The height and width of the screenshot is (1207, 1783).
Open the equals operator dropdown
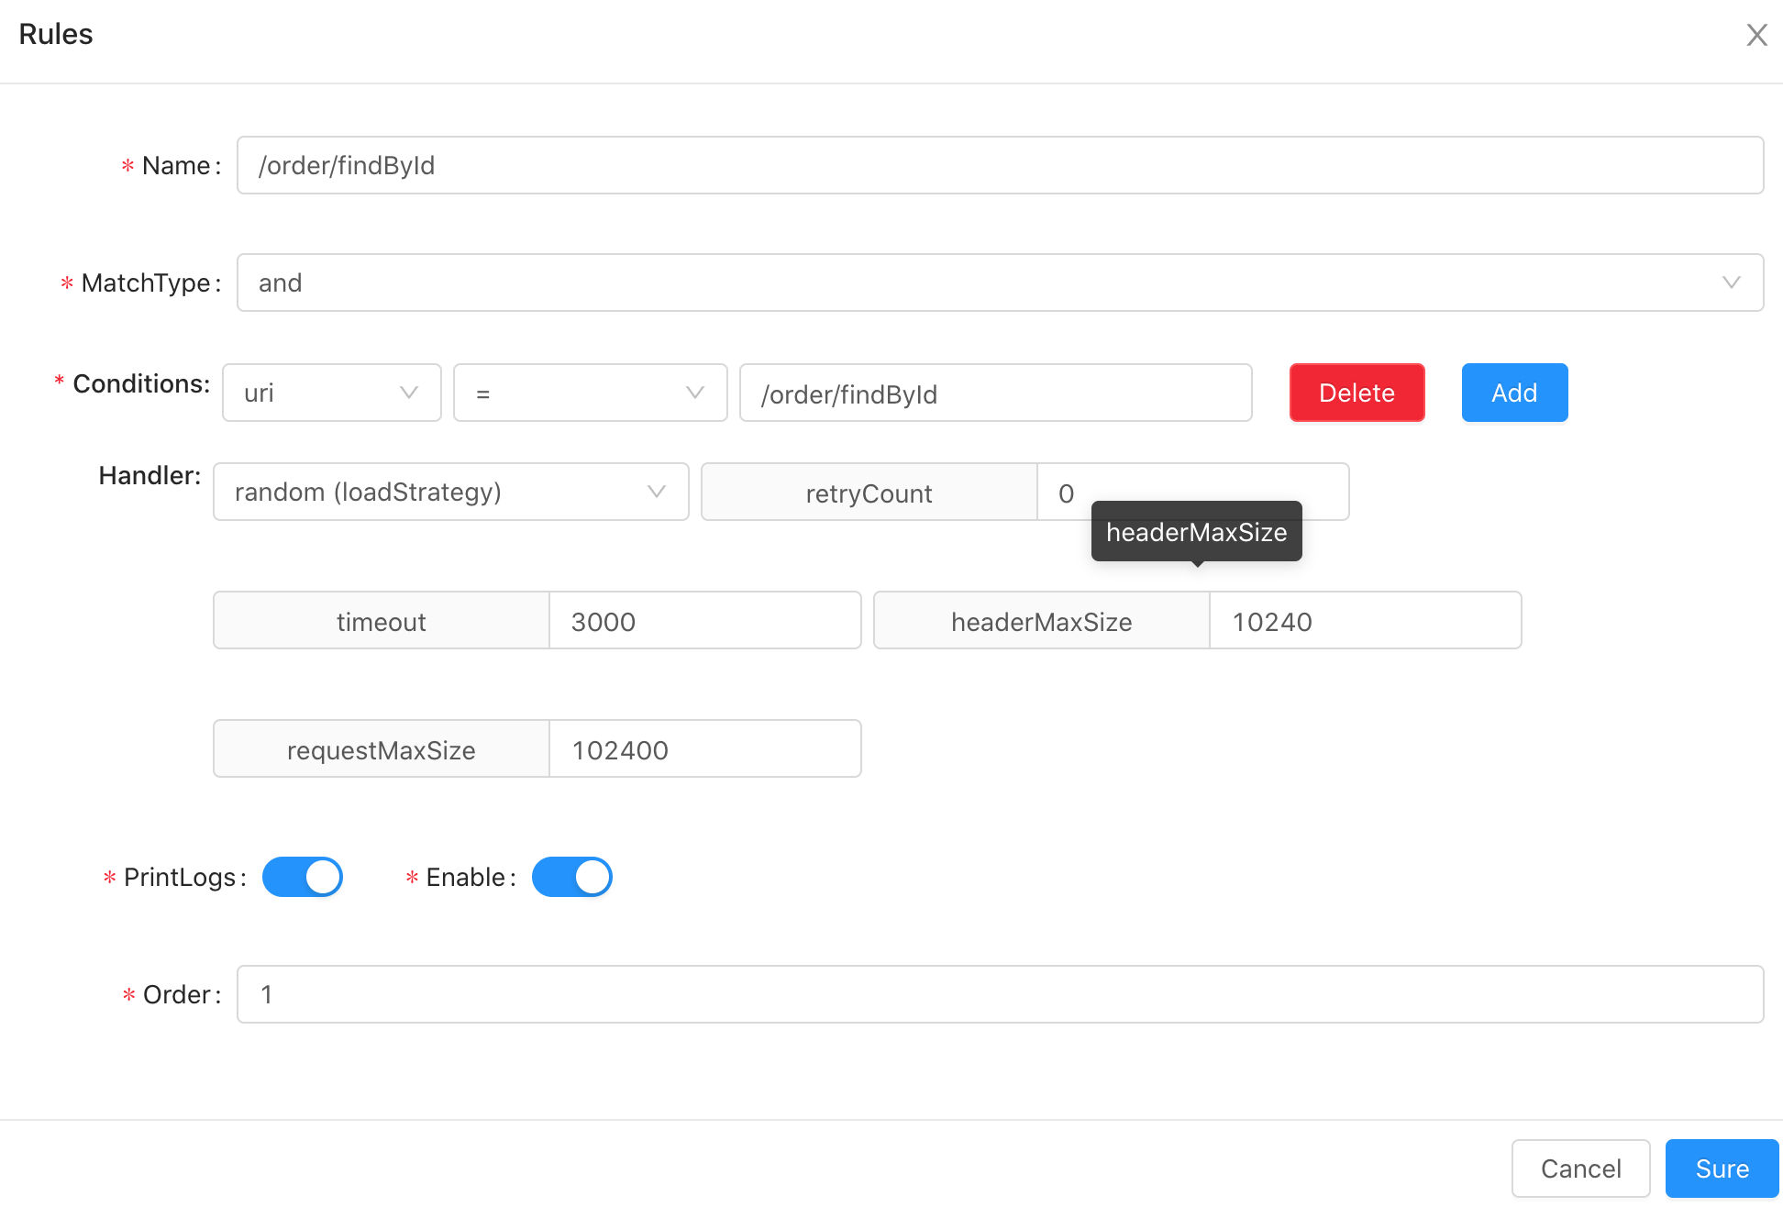[x=590, y=393]
